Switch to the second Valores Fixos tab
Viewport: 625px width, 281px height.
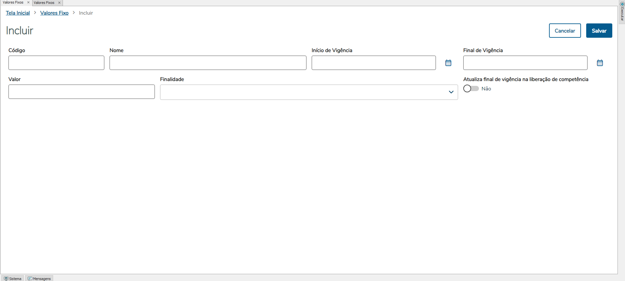point(44,3)
